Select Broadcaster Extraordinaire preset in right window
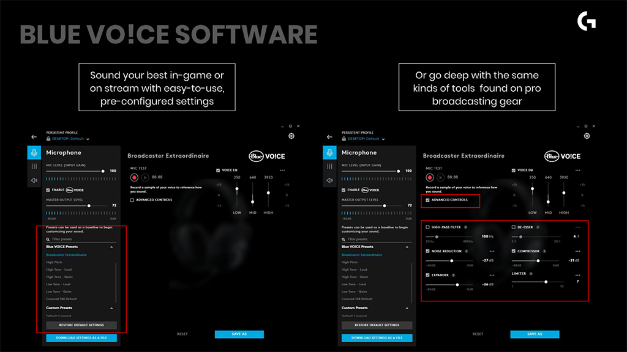 point(362,255)
